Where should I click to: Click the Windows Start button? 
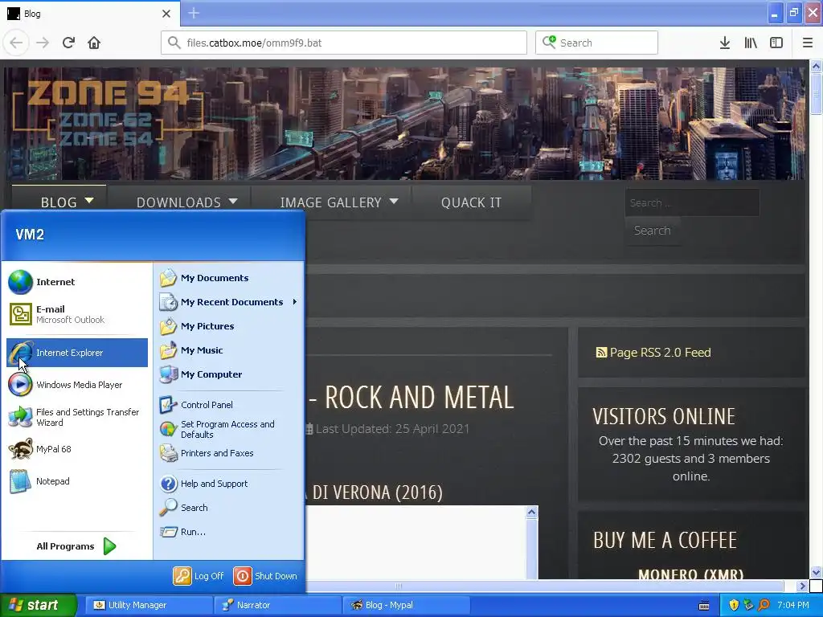tap(38, 606)
